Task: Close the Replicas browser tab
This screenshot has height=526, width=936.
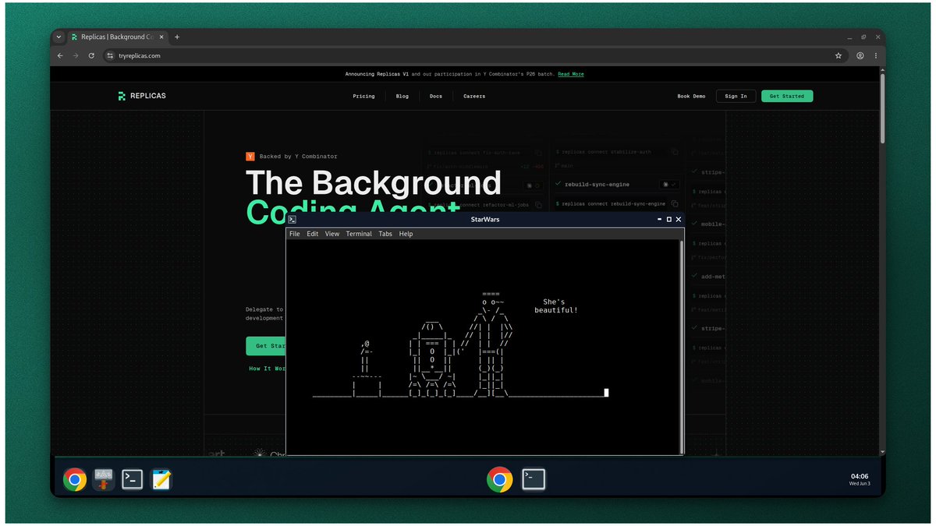Action: 161,37
